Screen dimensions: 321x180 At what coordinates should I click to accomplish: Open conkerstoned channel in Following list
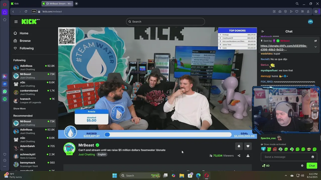point(34,92)
